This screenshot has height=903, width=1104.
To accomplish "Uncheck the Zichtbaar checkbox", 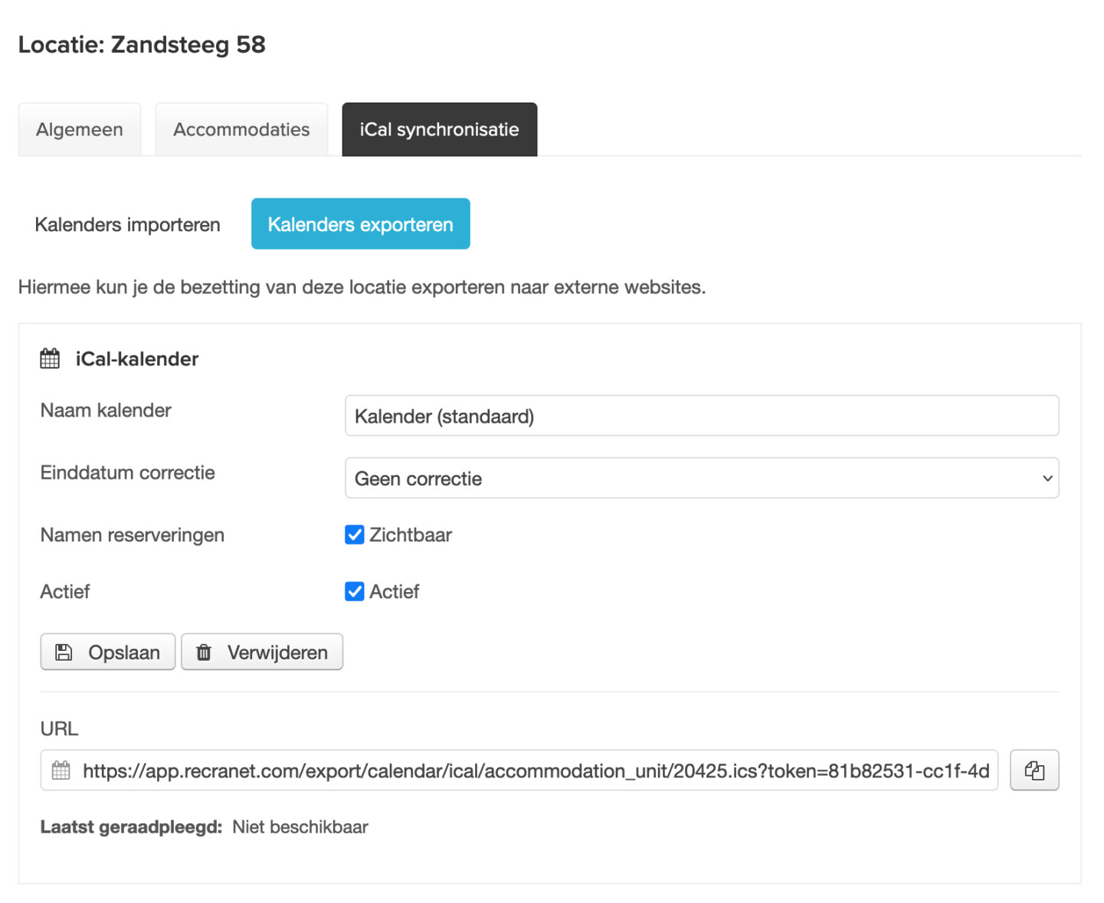I will tap(354, 535).
